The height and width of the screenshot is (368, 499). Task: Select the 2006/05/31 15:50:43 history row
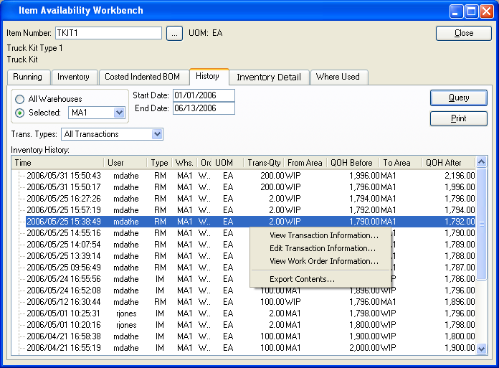point(63,176)
